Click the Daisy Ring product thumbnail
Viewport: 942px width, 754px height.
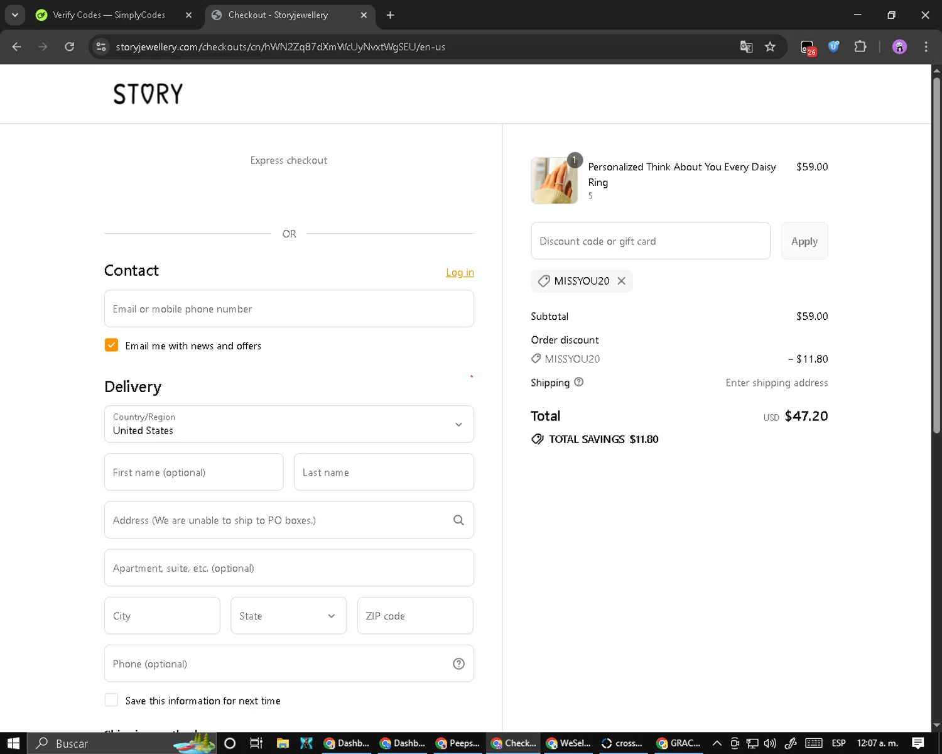(555, 181)
